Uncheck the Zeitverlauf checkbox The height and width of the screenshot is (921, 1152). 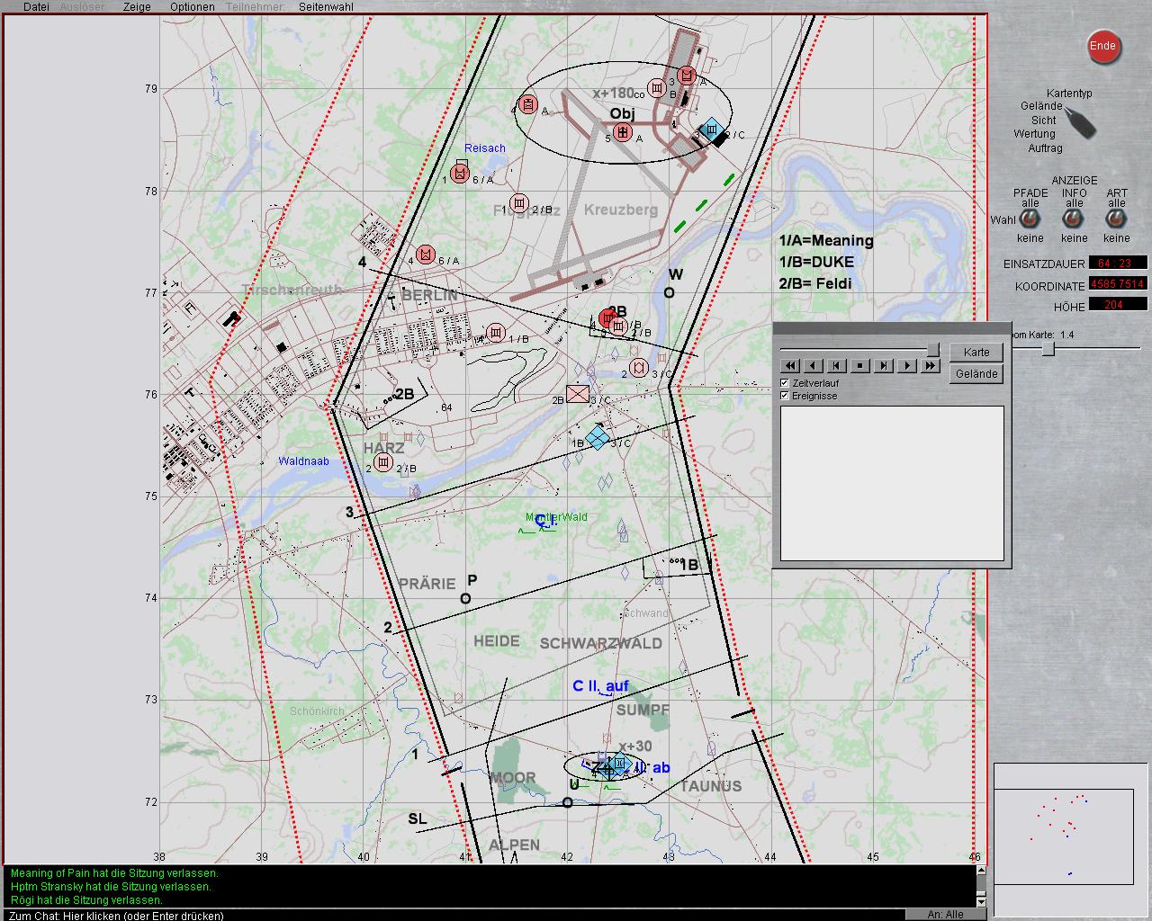[785, 383]
